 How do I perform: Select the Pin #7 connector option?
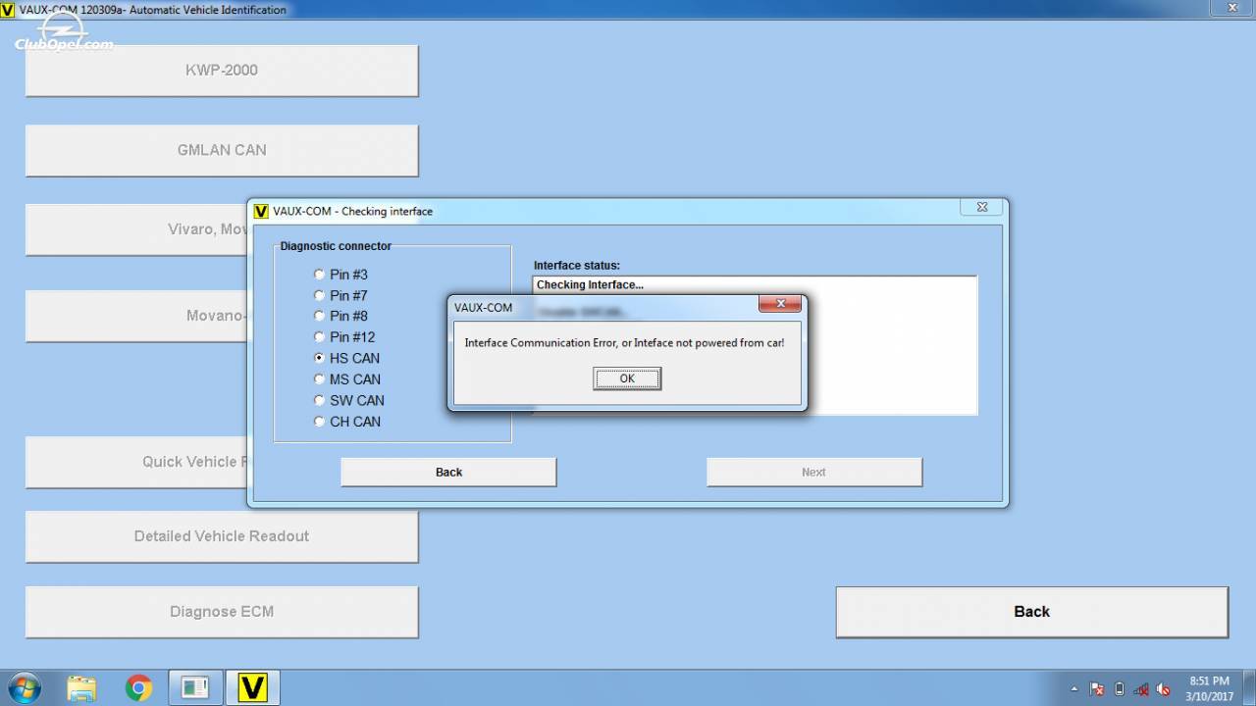pyautogui.click(x=319, y=295)
